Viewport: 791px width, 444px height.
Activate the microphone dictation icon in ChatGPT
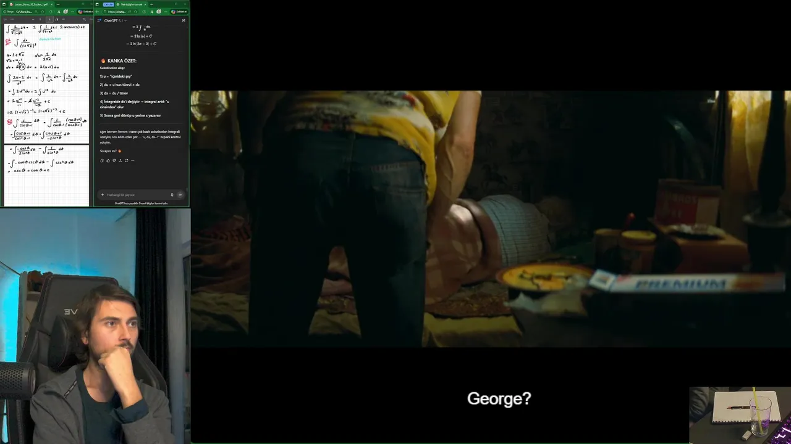(x=172, y=195)
